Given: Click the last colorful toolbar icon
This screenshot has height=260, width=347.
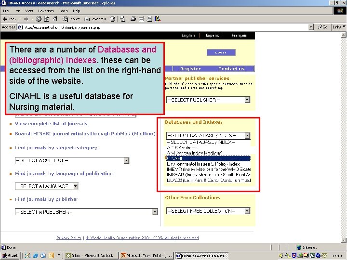Looking at the screenshot, I should 157,19.
